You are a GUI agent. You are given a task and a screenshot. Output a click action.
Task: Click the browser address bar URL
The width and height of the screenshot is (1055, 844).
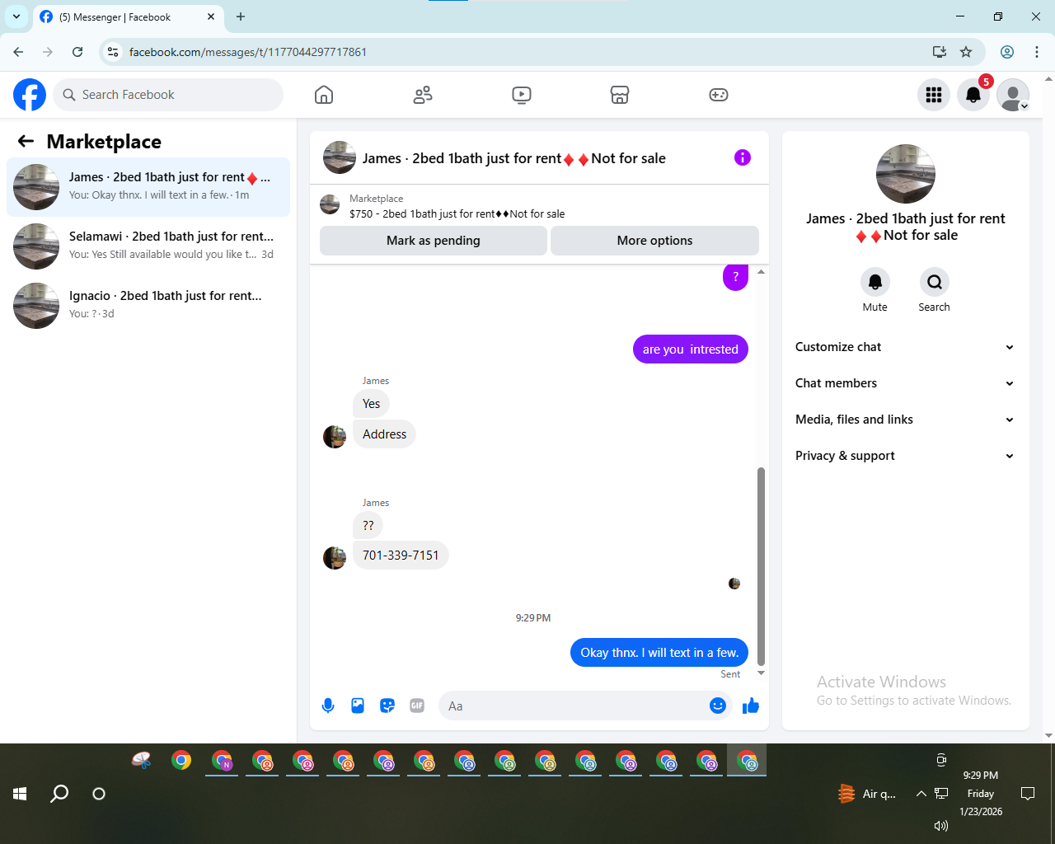pyautogui.click(x=248, y=52)
